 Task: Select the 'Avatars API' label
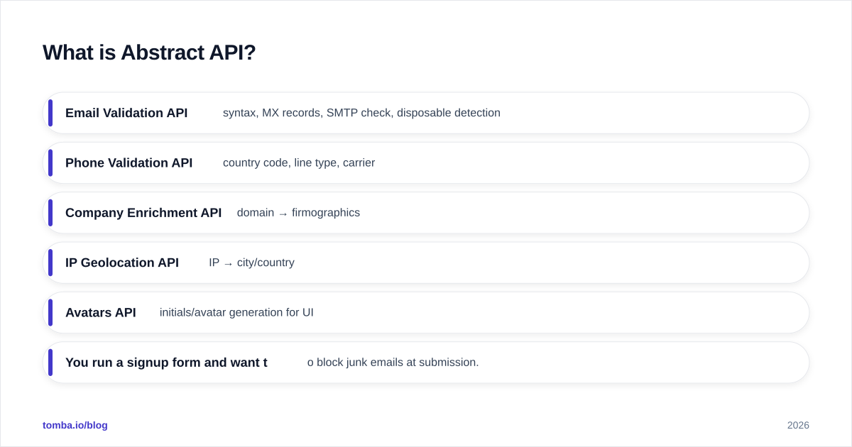(x=101, y=312)
